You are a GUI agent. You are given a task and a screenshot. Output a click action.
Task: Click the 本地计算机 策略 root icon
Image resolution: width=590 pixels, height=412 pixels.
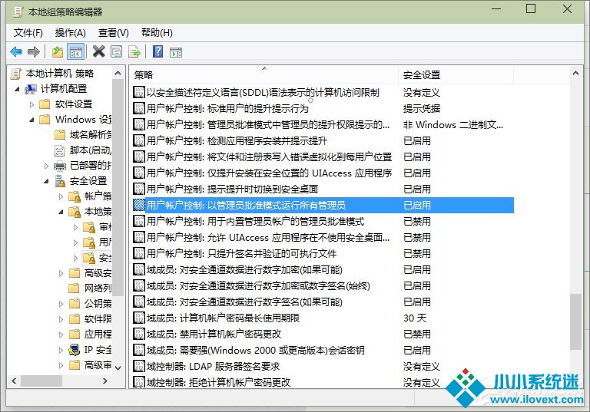click(x=16, y=74)
